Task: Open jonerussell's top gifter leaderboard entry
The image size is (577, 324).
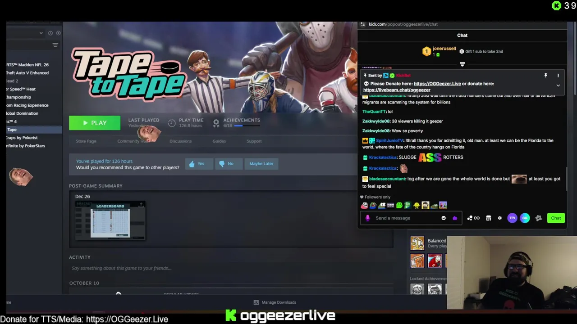Action: click(x=439, y=51)
